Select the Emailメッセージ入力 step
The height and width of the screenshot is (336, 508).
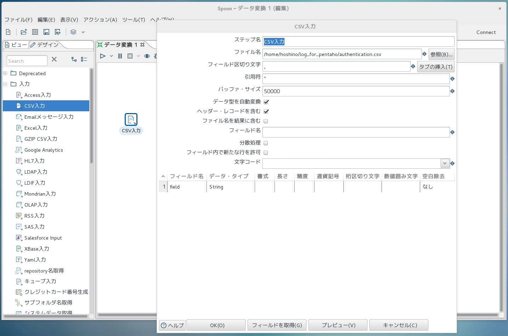point(49,117)
